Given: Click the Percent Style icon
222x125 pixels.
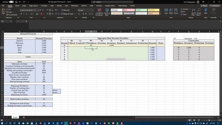Looking at the screenshot, I should pos(83,14).
